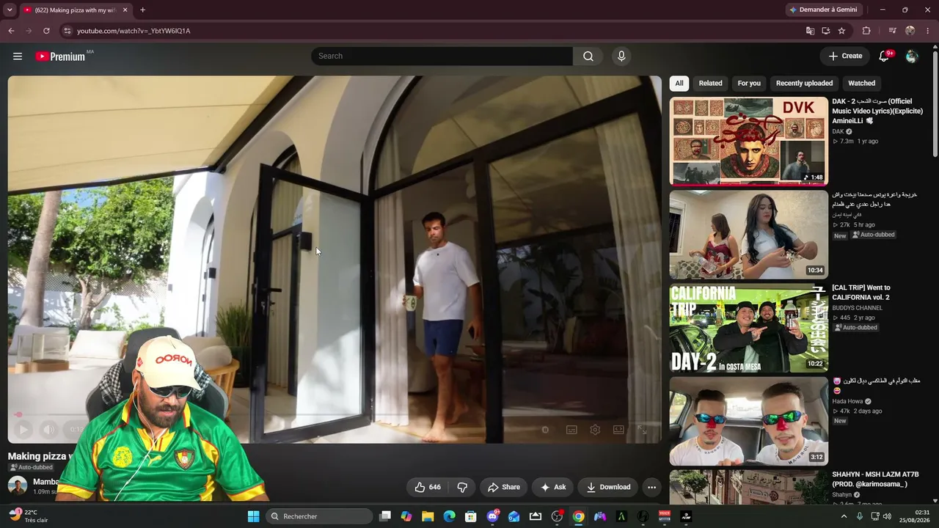View site information icon in address bar
The image size is (939, 528).
click(x=67, y=31)
